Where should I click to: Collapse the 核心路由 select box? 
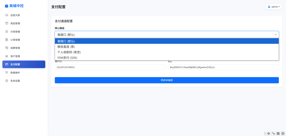[x=166, y=35]
